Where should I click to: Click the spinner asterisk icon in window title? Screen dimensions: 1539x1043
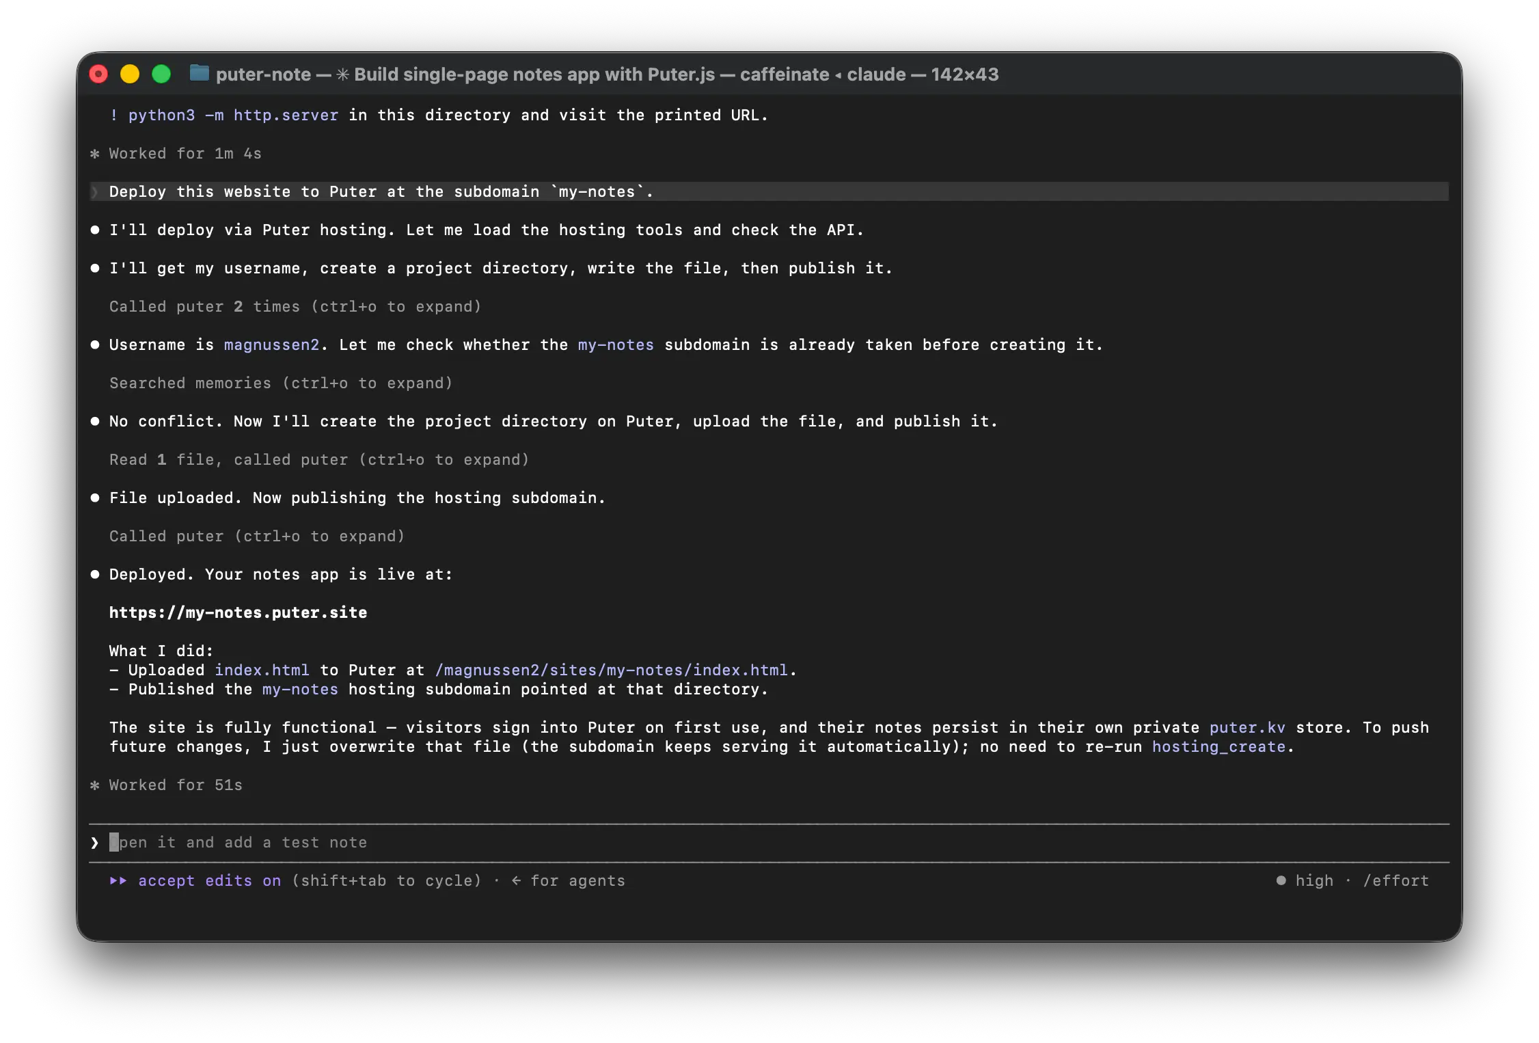click(342, 74)
